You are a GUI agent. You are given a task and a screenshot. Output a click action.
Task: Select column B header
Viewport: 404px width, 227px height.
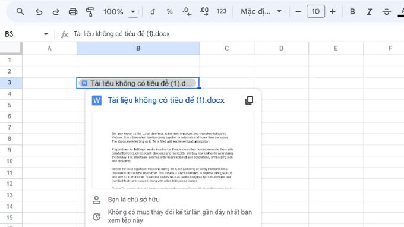coord(138,48)
